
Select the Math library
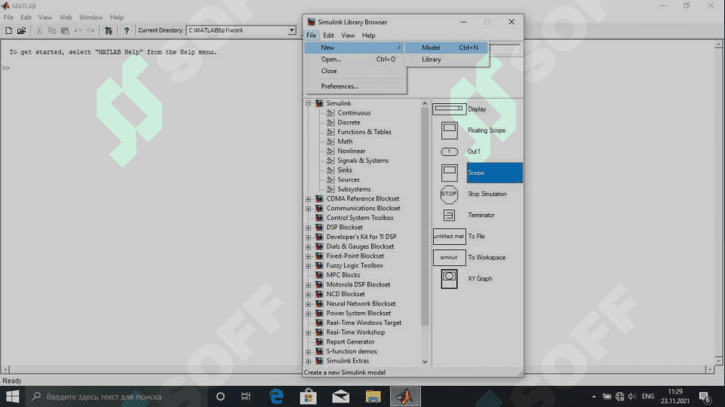pyautogui.click(x=345, y=142)
